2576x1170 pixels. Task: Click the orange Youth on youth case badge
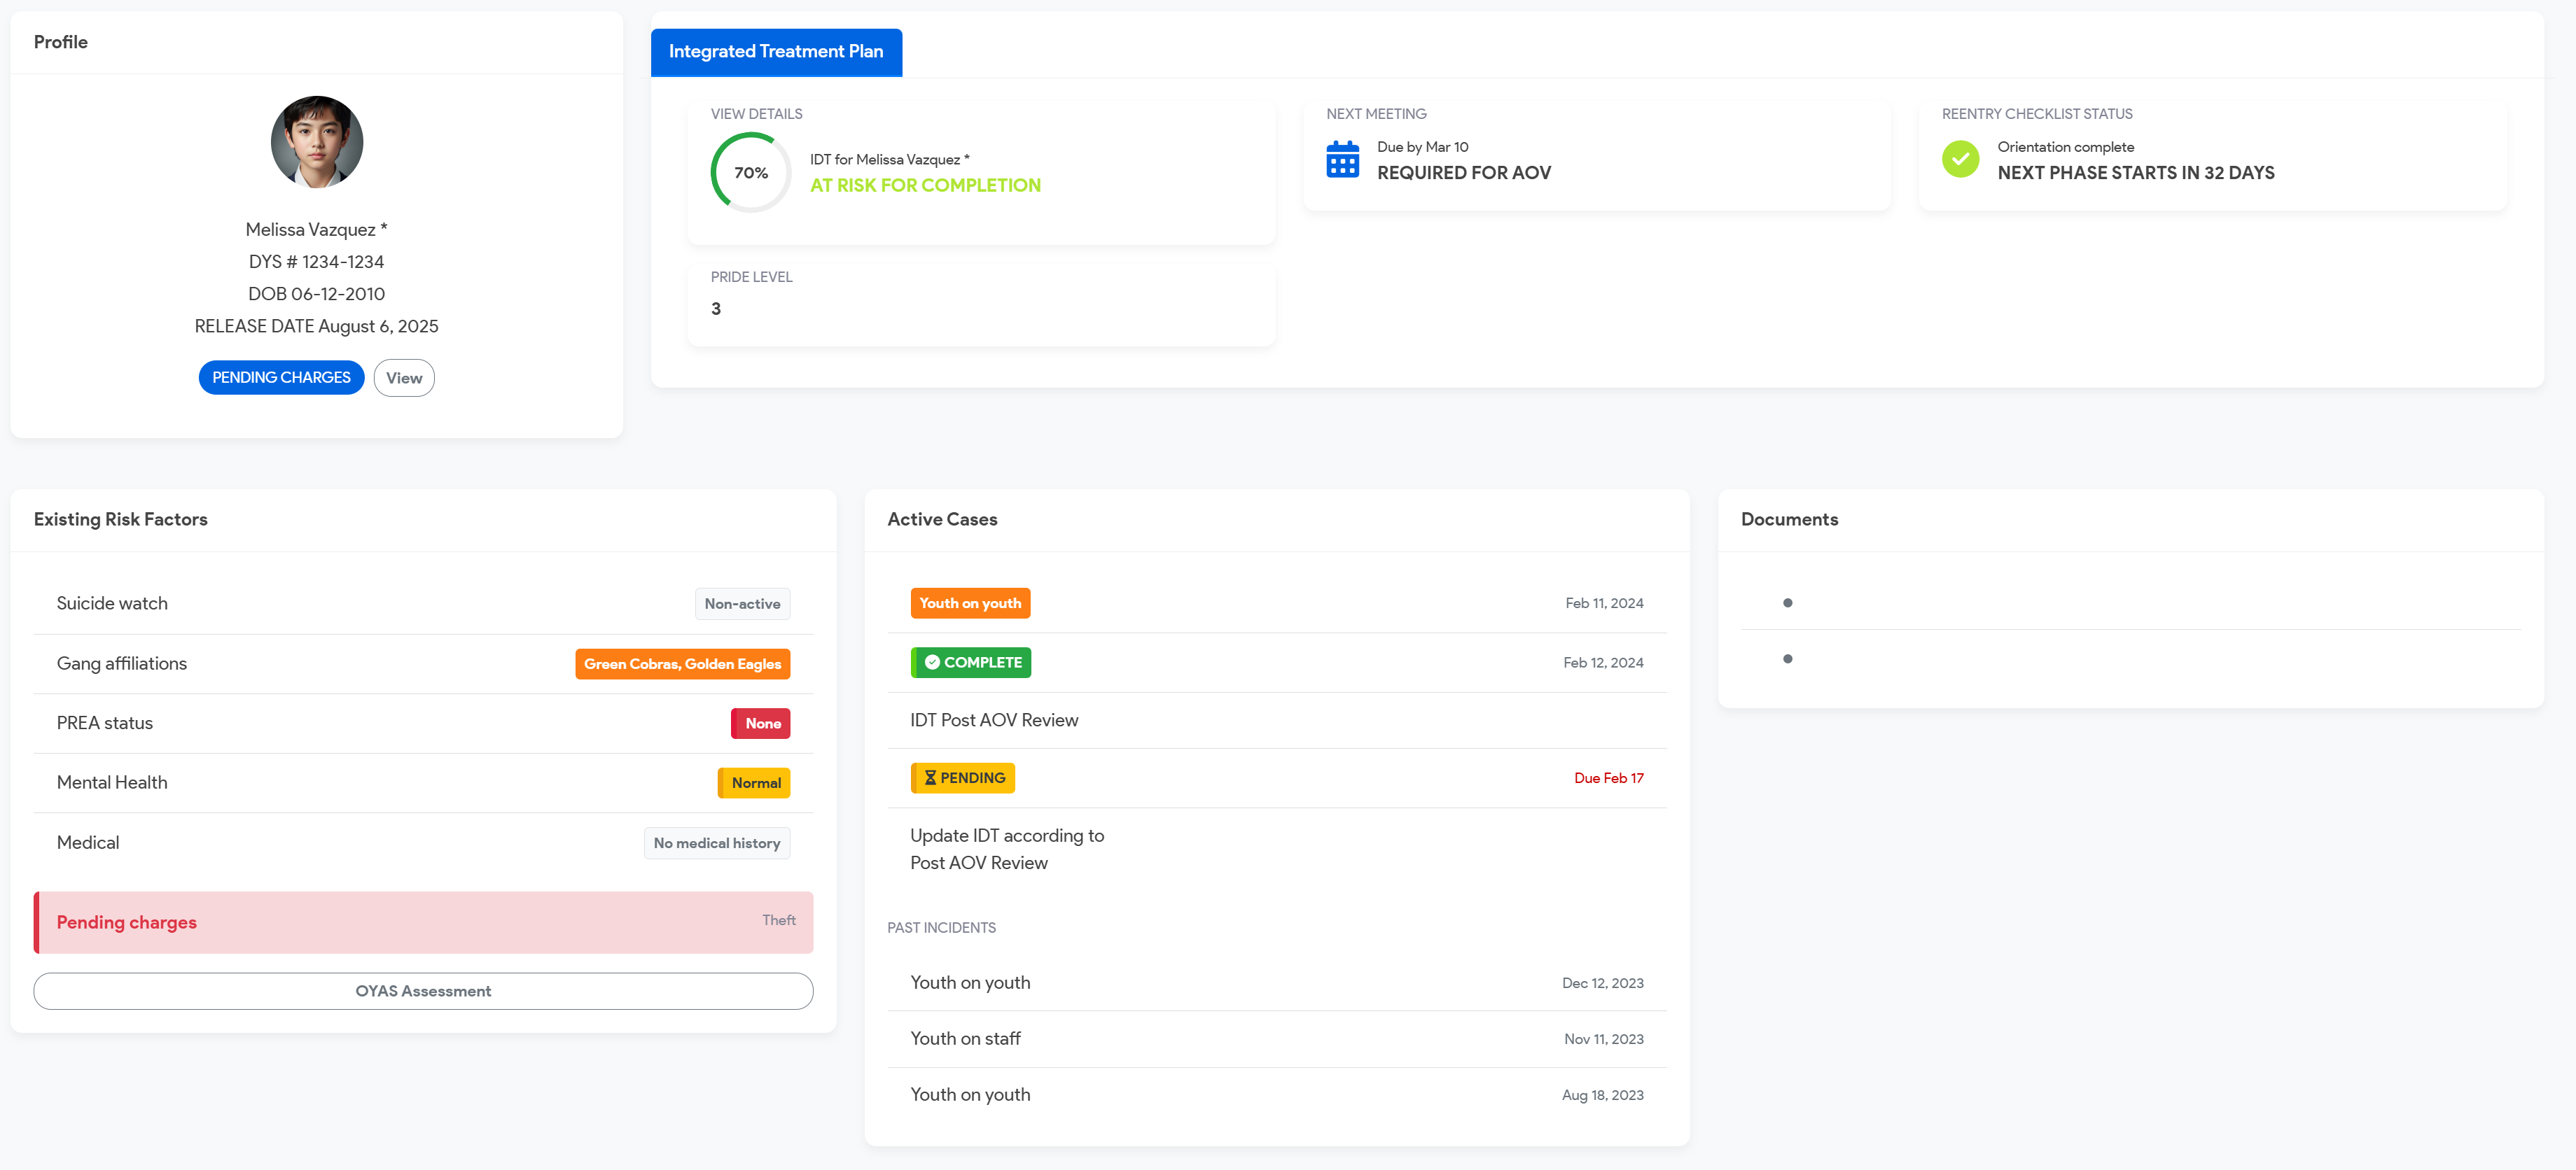[969, 603]
